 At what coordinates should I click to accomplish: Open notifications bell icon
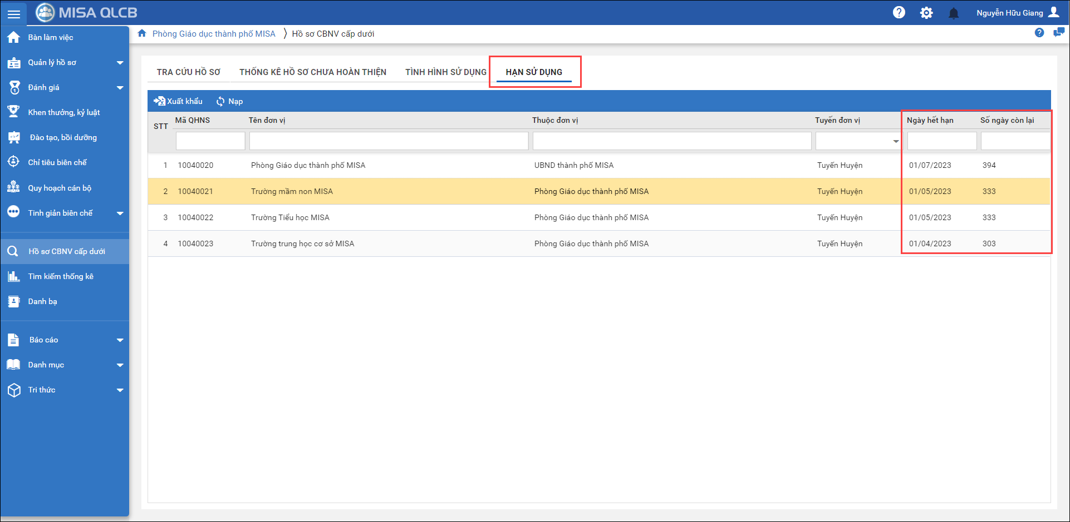[953, 13]
